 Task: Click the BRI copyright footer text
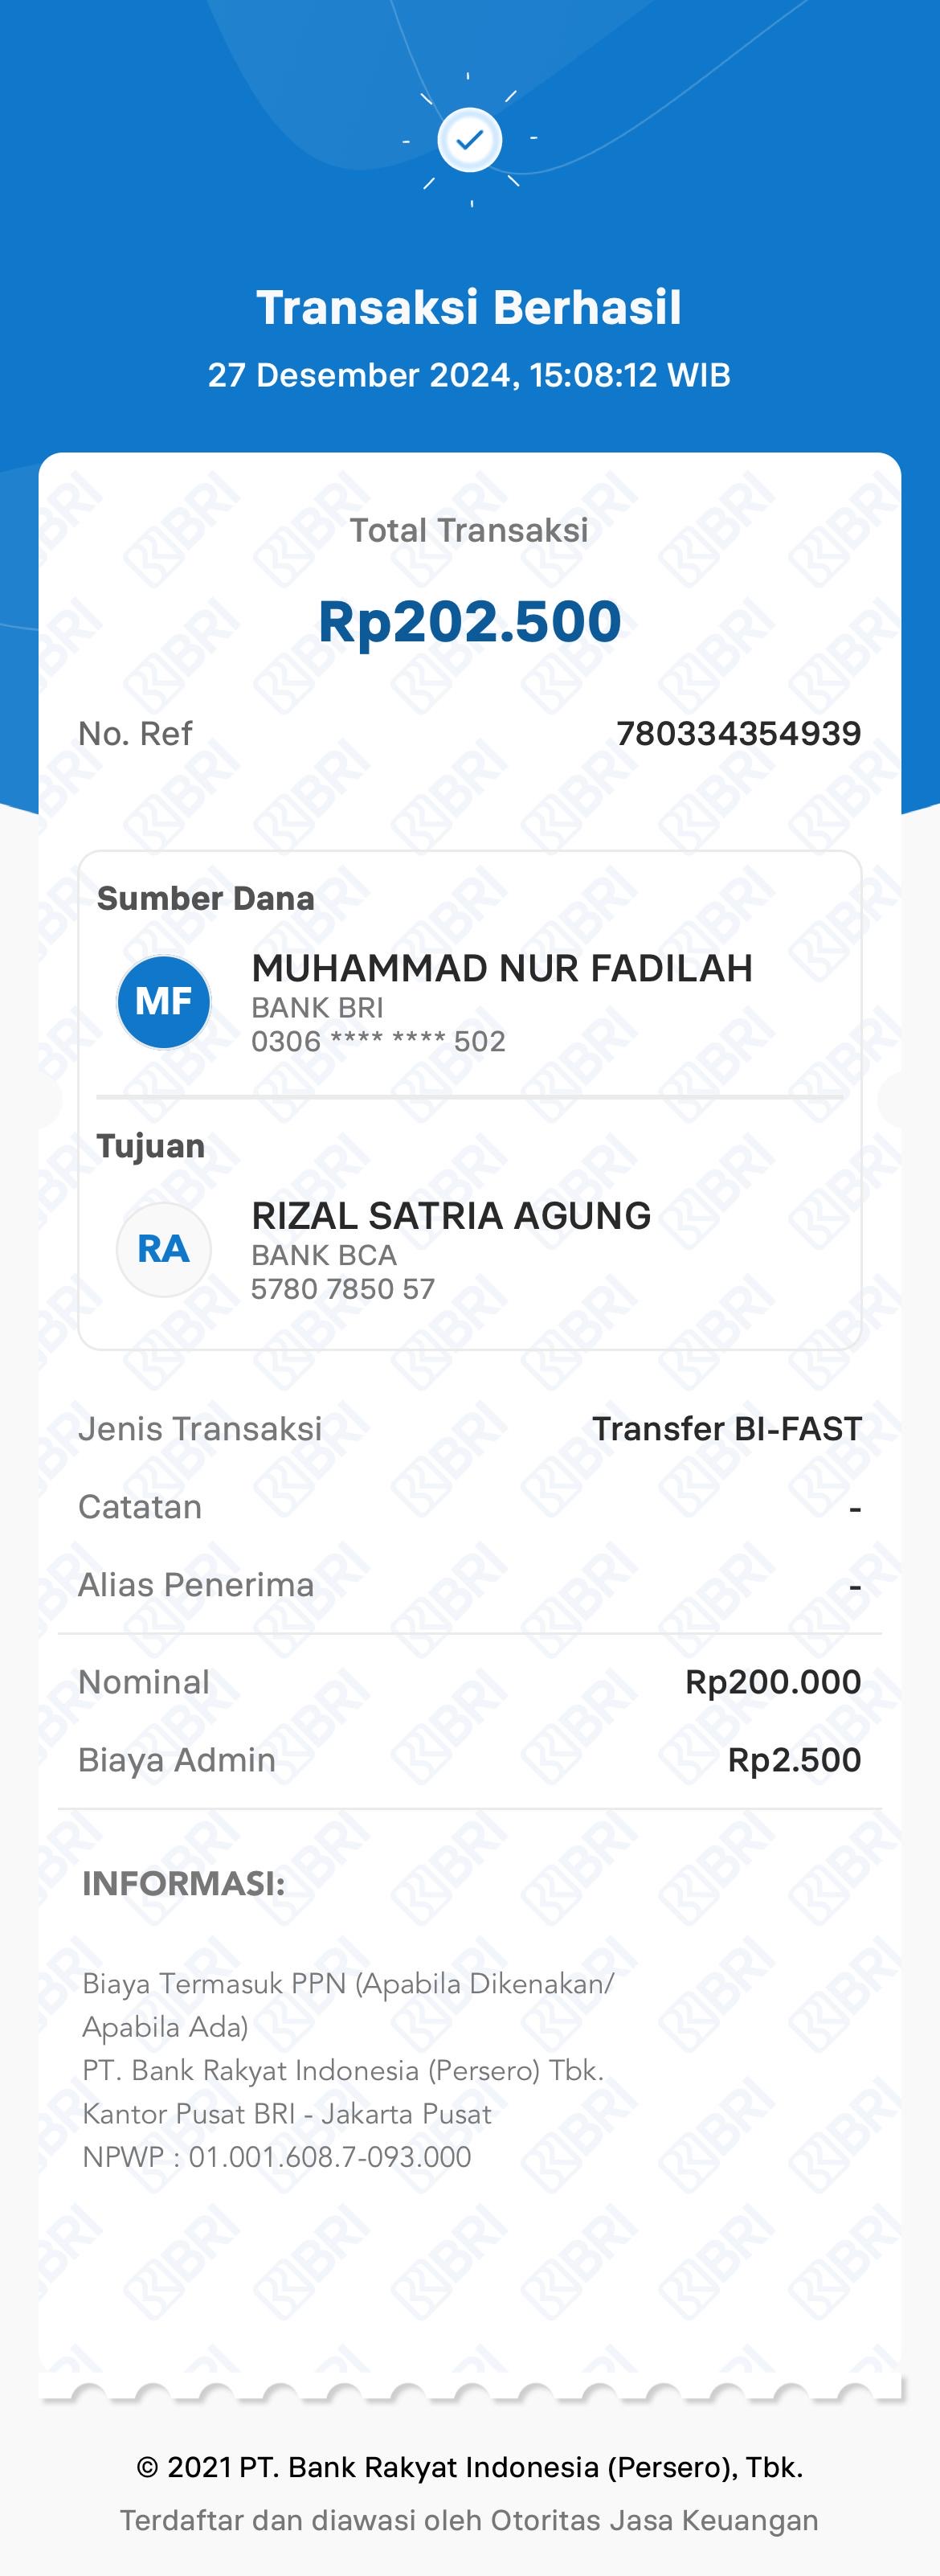click(469, 2467)
